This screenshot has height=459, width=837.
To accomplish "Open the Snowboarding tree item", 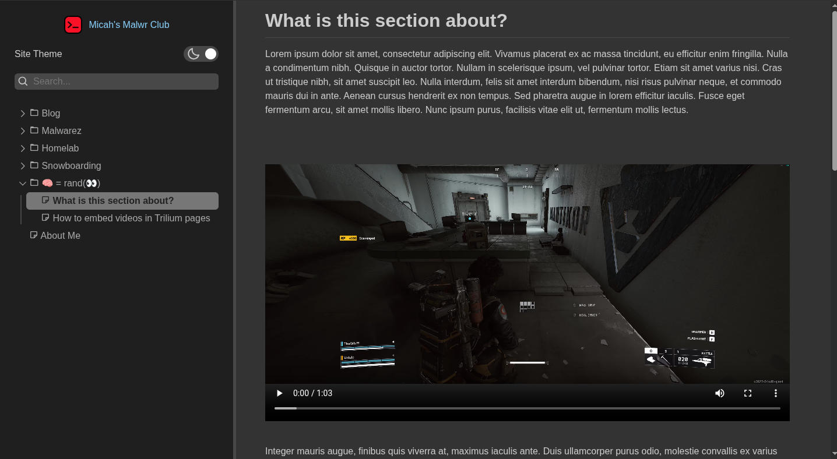I will tap(71, 166).
